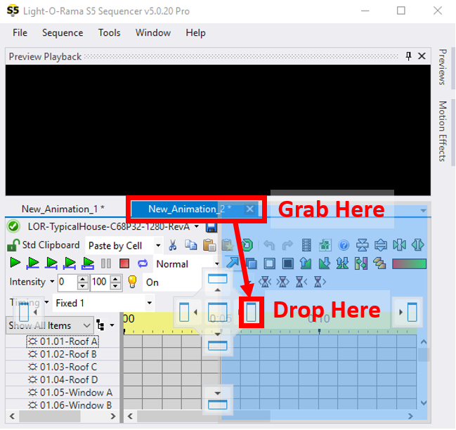Screen dimensions: 456x430
Task: Click the Save floppy disk icon
Action: 211,227
